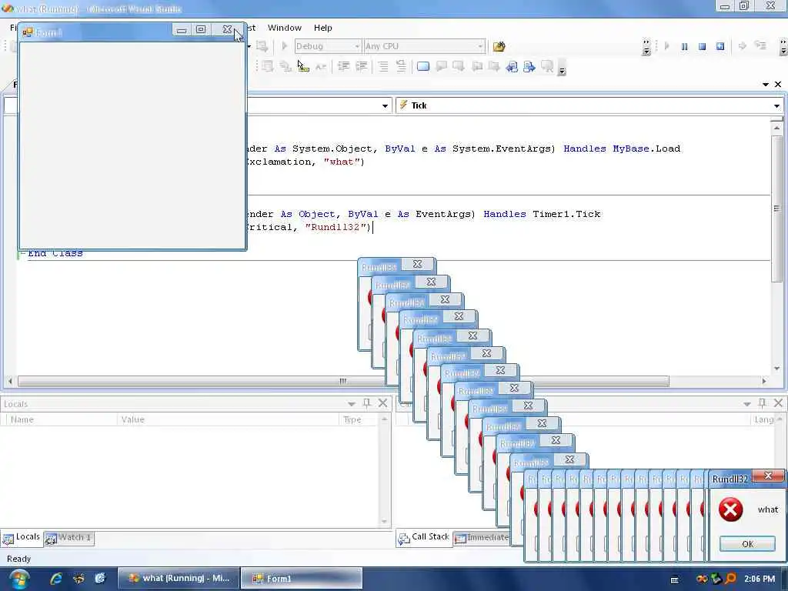
Task: Close the Call Stack panel
Action: [779, 403]
